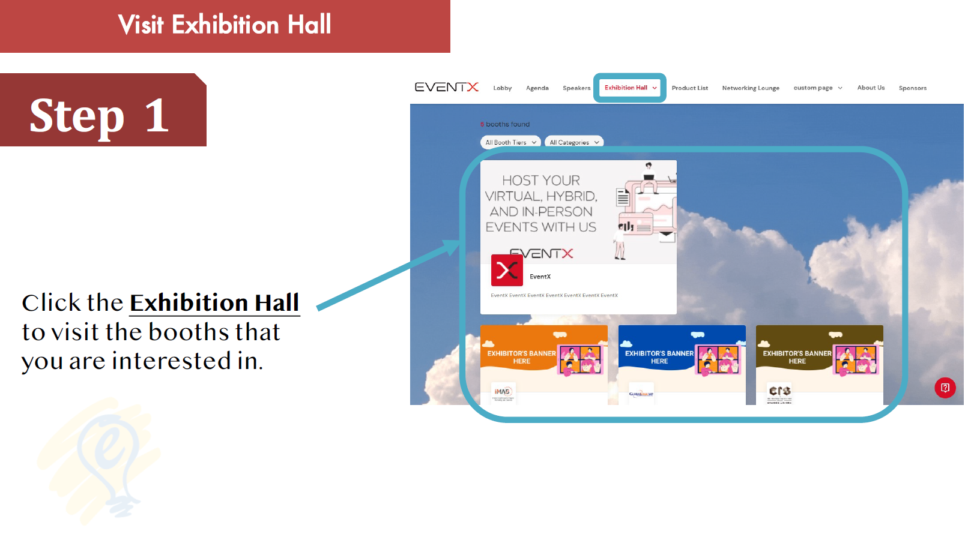This screenshot has width=968, height=540.
Task: Open the red help icon at bottom right
Action: pos(945,388)
